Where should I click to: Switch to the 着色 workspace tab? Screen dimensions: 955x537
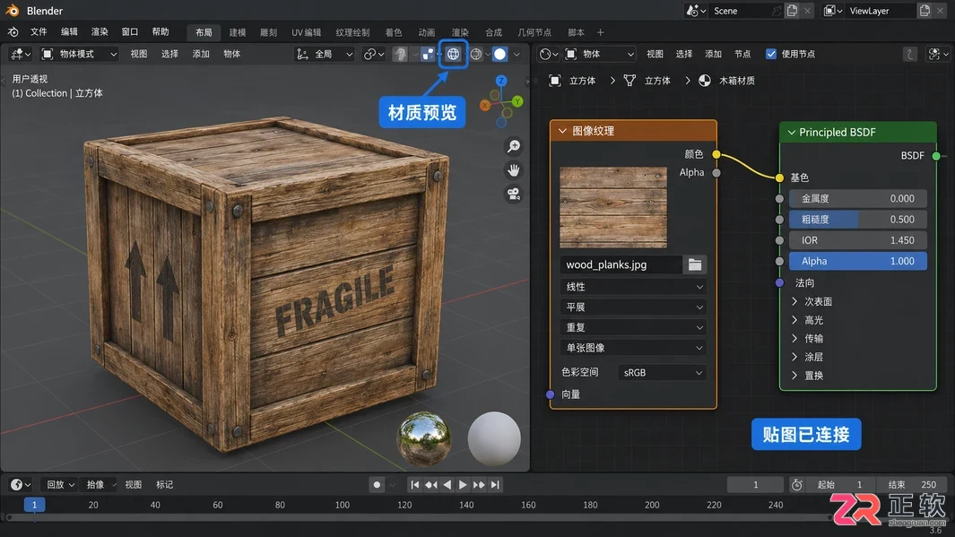(394, 32)
